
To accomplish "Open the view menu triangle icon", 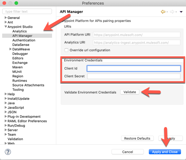I will click(x=181, y=12).
